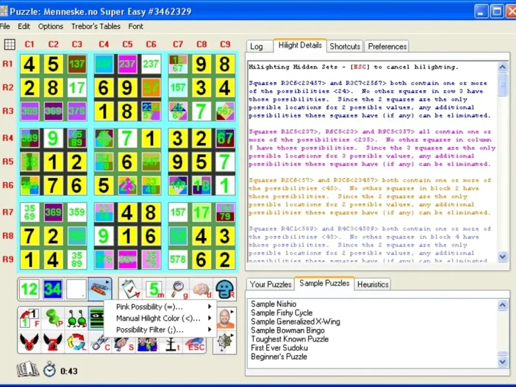
Task: Click the elapsed time 0:43 readout
Action: click(69, 372)
